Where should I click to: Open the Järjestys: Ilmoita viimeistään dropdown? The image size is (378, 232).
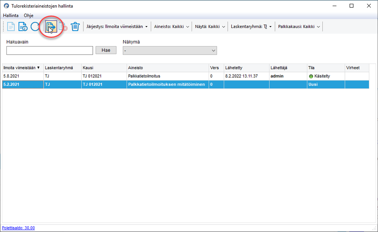[x=117, y=26]
